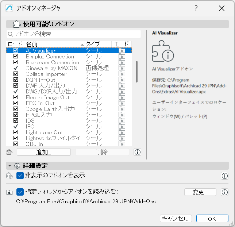This screenshot has width=235, height=227.
Task: Click the mode folder icon for DWG/DXF入力/出力
Action: tap(122, 92)
